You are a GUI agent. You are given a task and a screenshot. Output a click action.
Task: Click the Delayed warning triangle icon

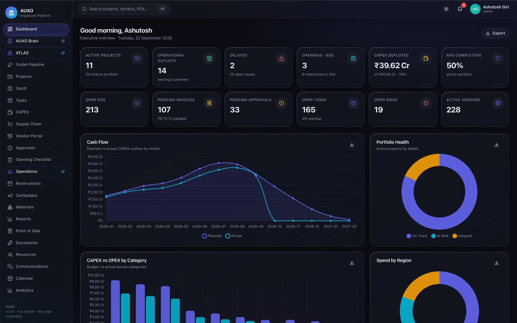tap(281, 58)
